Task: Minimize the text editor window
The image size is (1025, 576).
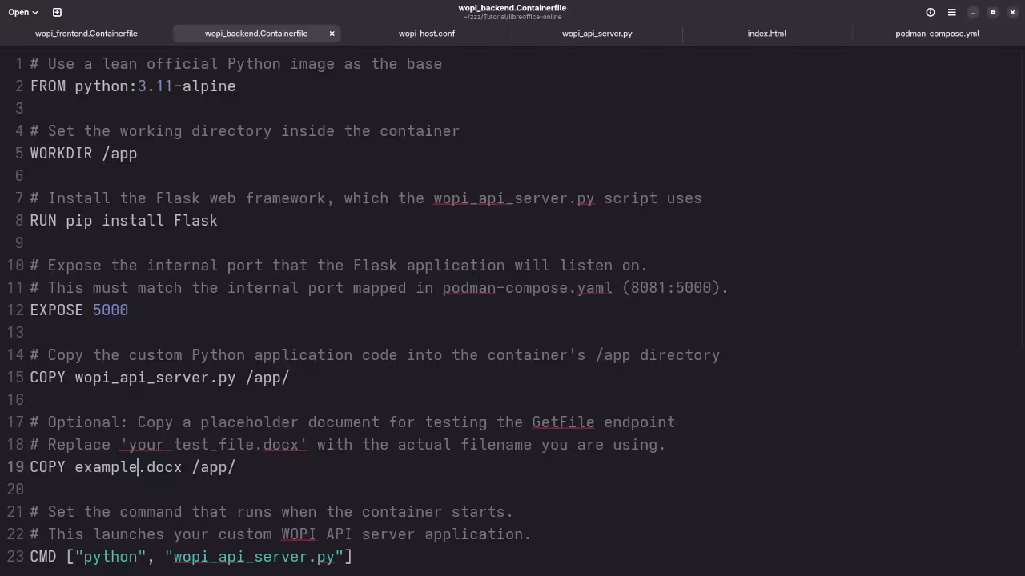Action: point(973,12)
